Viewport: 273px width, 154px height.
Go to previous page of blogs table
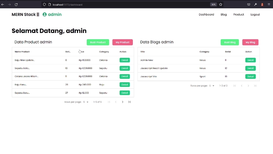[x=242, y=86]
